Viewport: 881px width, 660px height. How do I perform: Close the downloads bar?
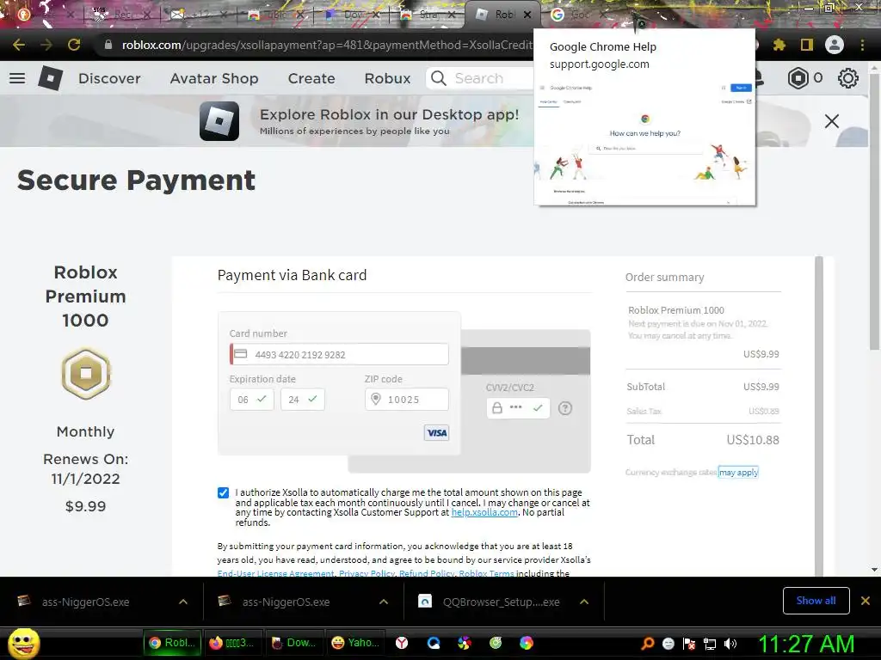(x=866, y=601)
